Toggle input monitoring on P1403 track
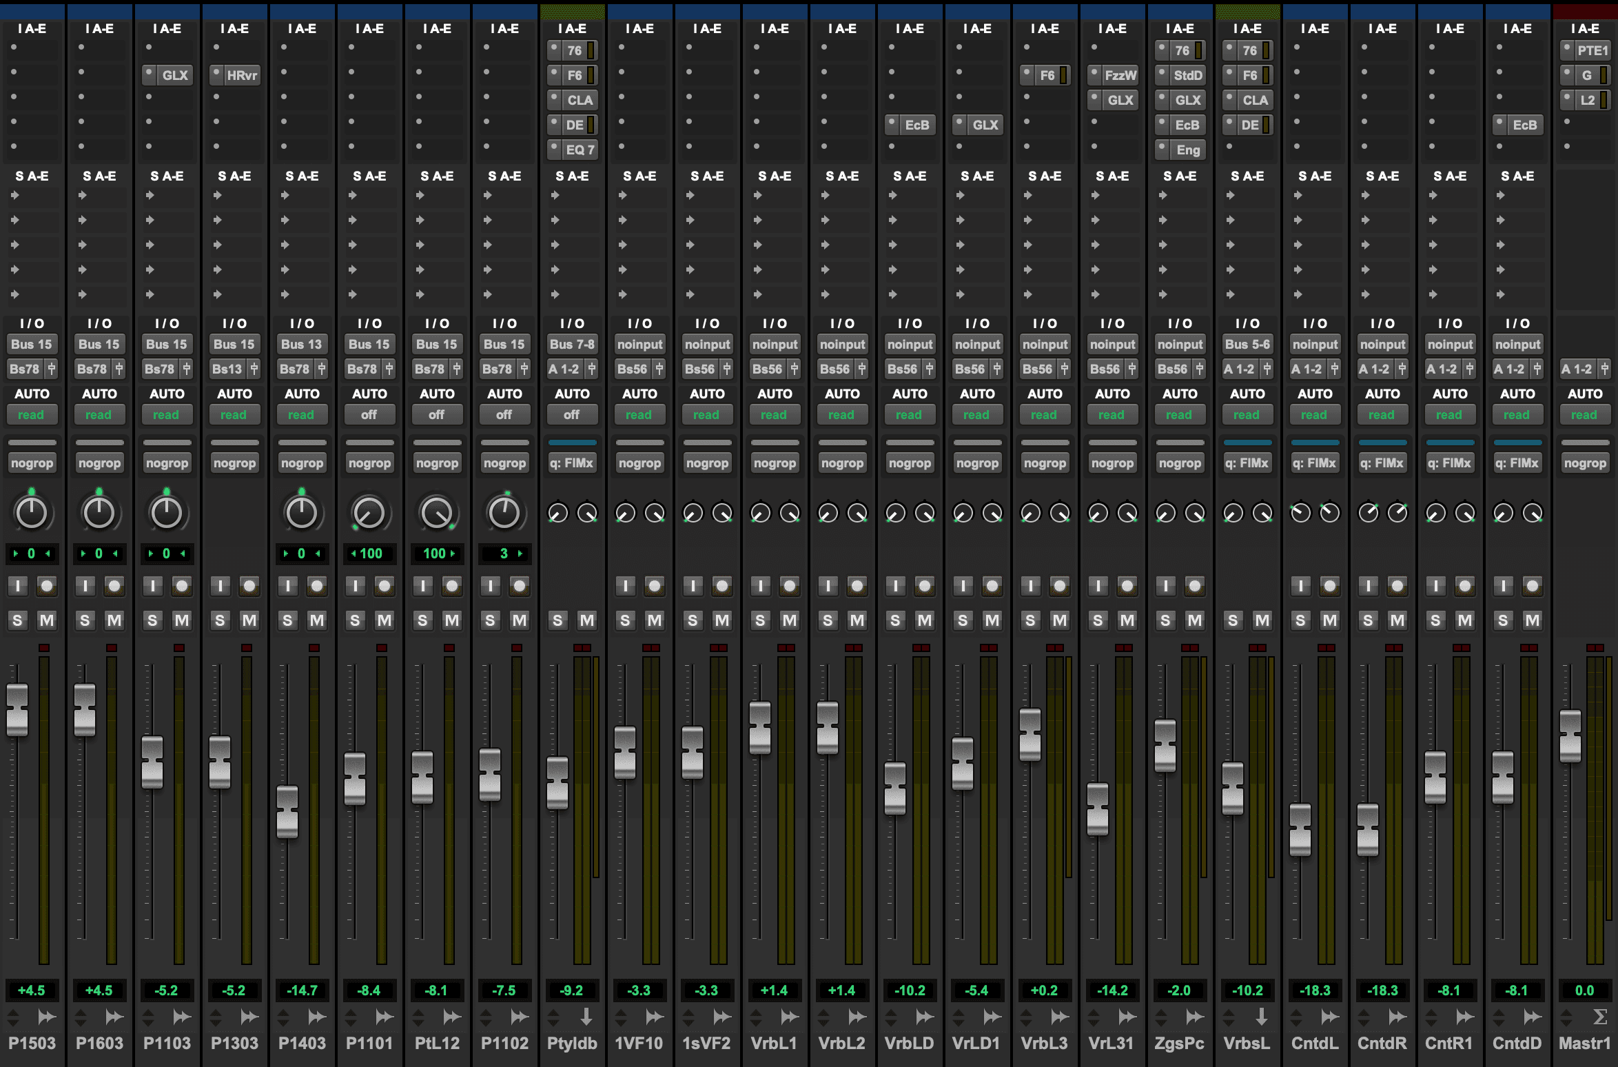The height and width of the screenshot is (1067, 1618). [x=288, y=586]
